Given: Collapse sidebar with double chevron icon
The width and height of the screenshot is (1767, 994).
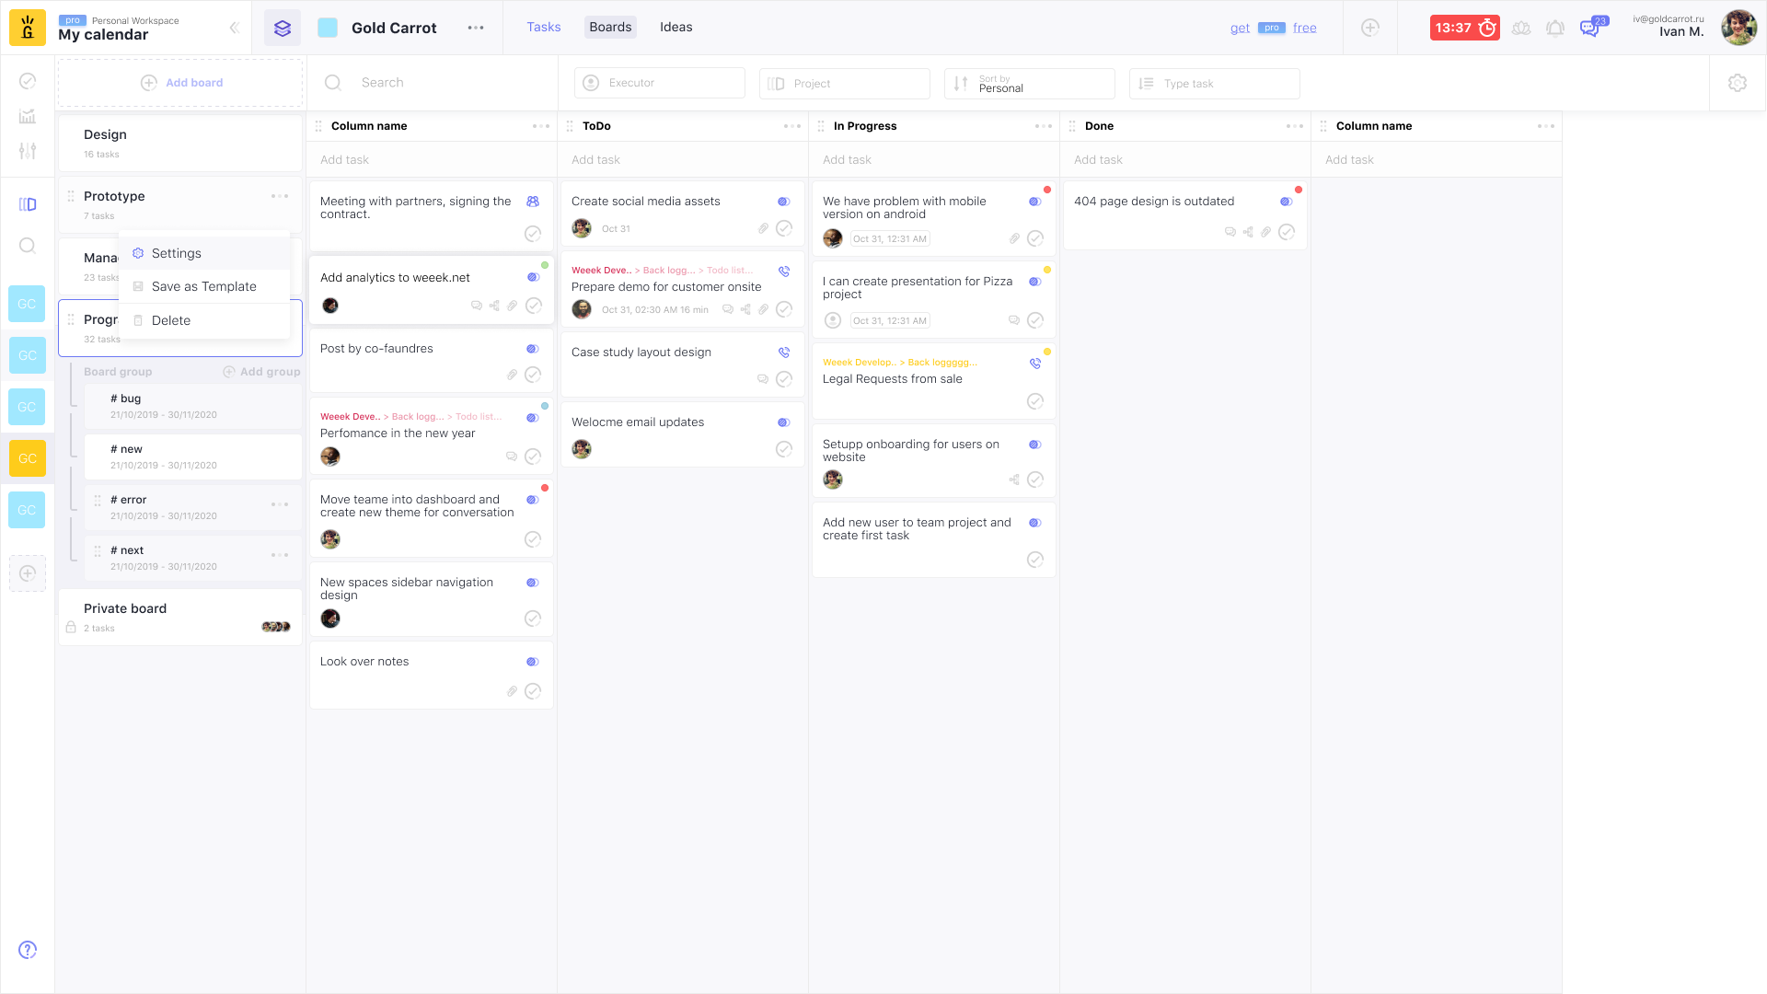Looking at the screenshot, I should 234,28.
